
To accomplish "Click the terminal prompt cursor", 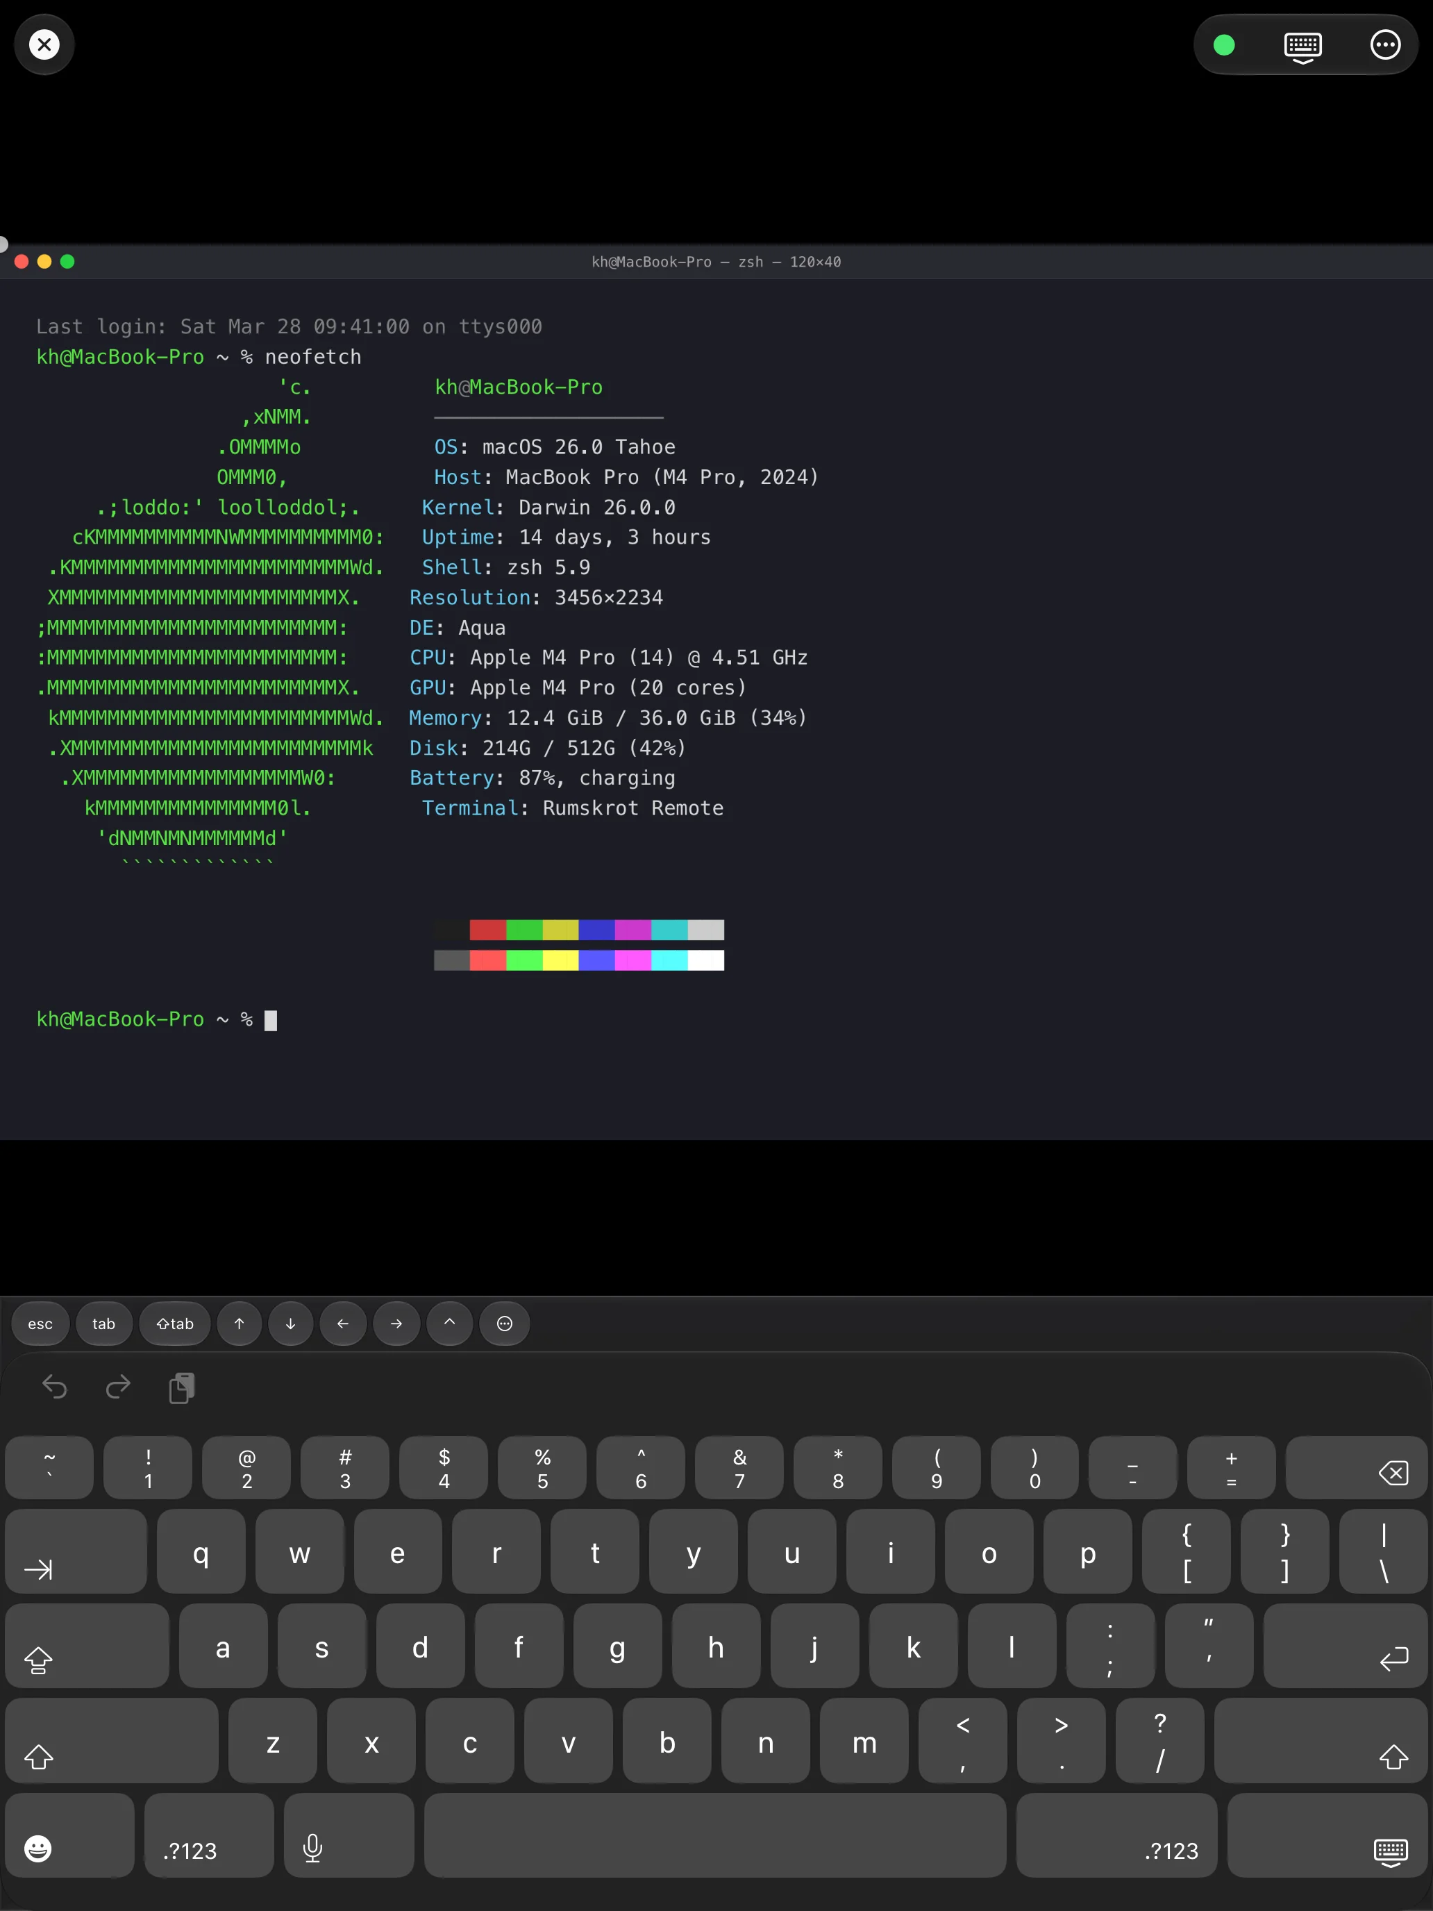I will click(270, 1020).
